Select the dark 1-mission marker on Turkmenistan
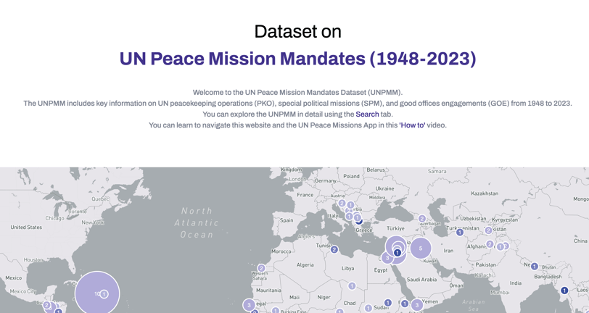The image size is (589, 313). coord(460,233)
